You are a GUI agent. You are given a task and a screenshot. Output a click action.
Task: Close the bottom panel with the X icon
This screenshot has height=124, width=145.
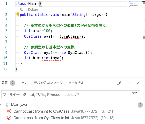[x=138, y=83]
